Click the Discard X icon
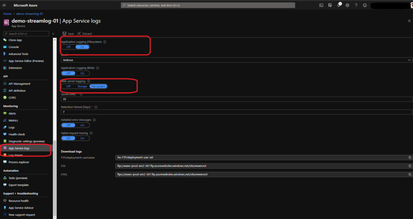Viewport: 413px width, 219px height. (x=79, y=34)
